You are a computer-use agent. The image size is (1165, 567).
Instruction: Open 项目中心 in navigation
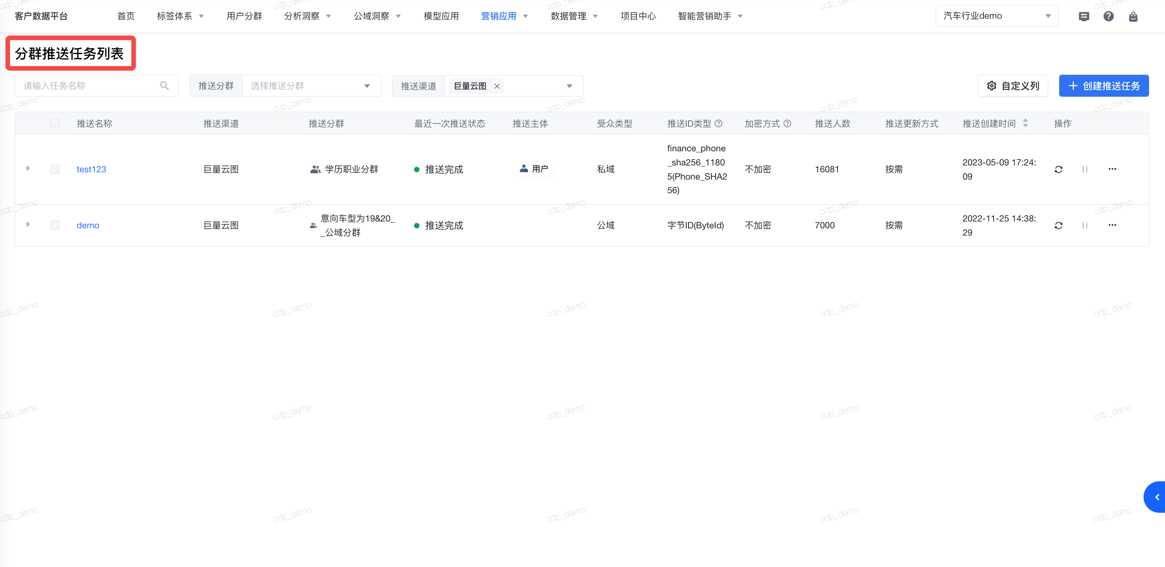pyautogui.click(x=638, y=16)
